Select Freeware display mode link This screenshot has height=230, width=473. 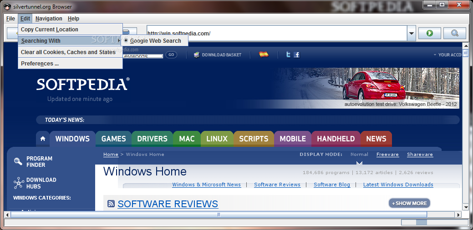387,155
